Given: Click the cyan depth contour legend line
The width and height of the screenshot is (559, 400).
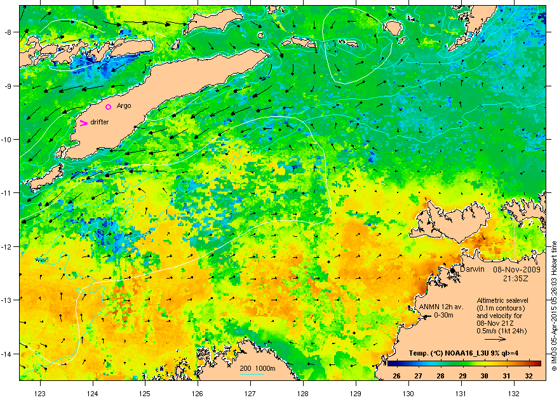Looking at the screenshot, I should click(252, 374).
